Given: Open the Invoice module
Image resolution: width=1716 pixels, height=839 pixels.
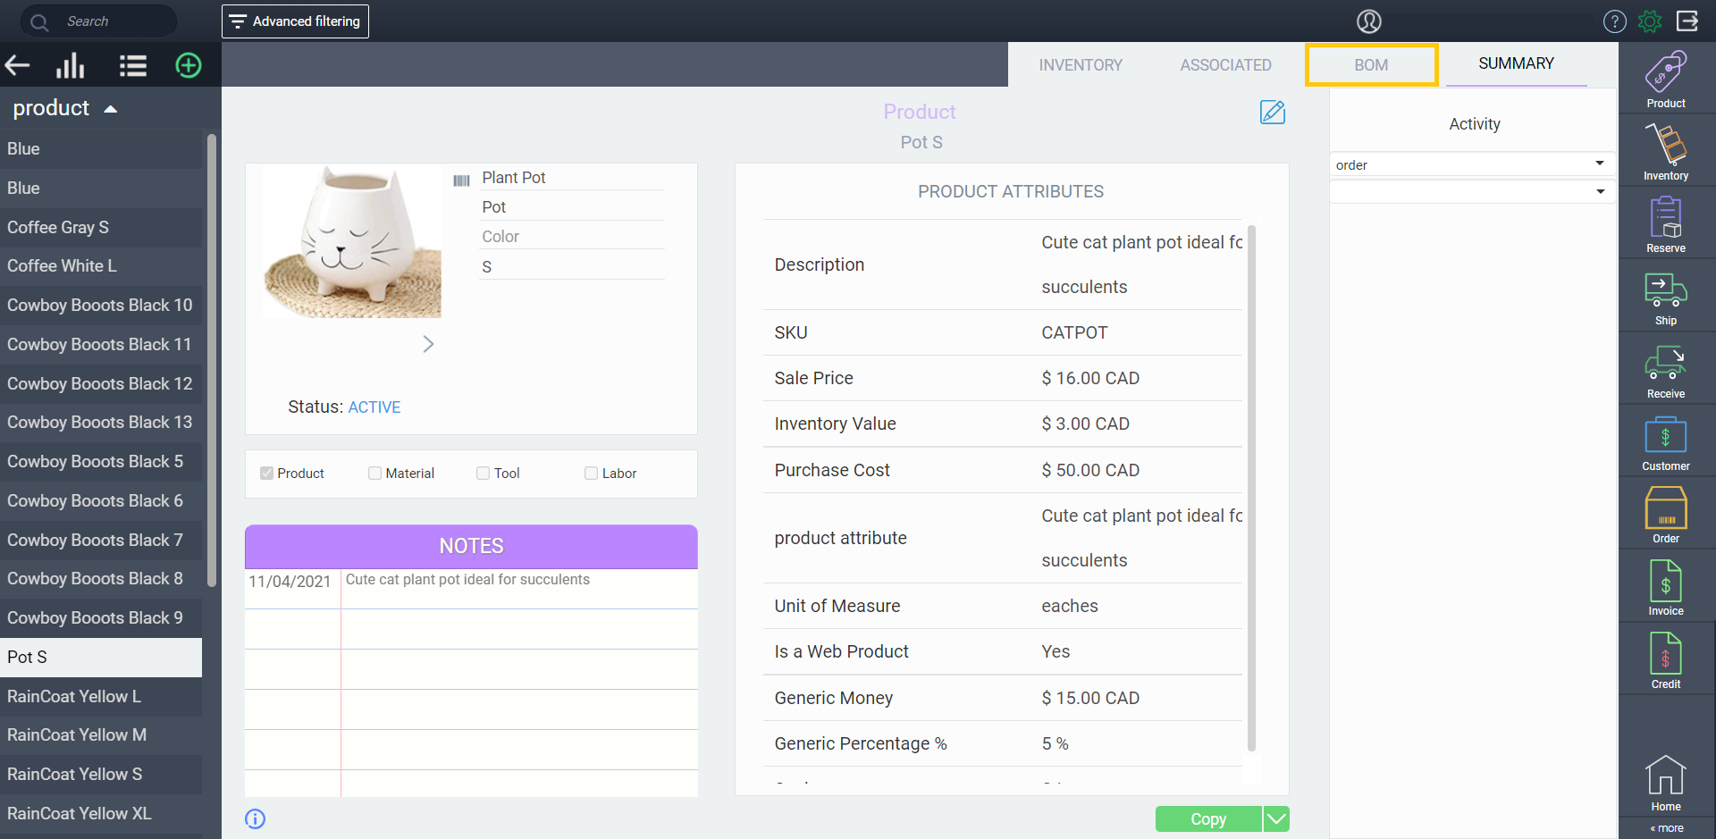Looking at the screenshot, I should [x=1666, y=588].
